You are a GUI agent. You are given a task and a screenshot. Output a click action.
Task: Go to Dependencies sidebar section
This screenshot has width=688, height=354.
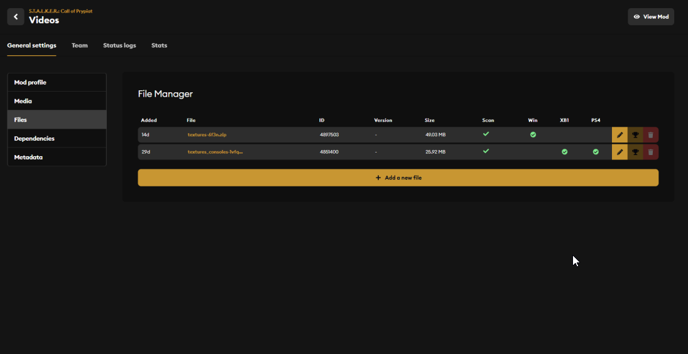tap(57, 138)
